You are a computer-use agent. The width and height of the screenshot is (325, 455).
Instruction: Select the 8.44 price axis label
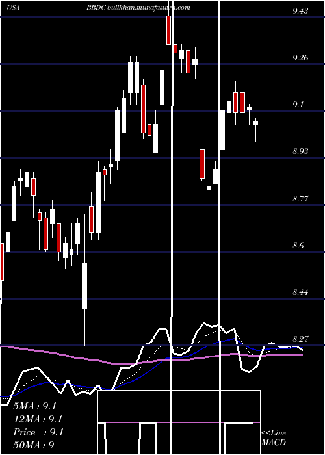[300, 292]
